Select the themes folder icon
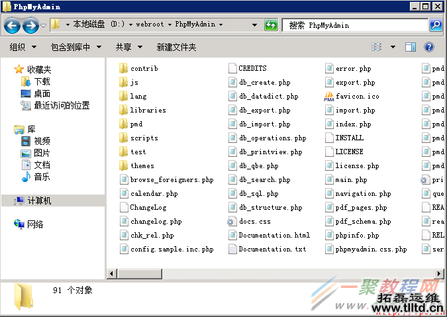The width and height of the screenshot is (447, 317). tap(123, 165)
